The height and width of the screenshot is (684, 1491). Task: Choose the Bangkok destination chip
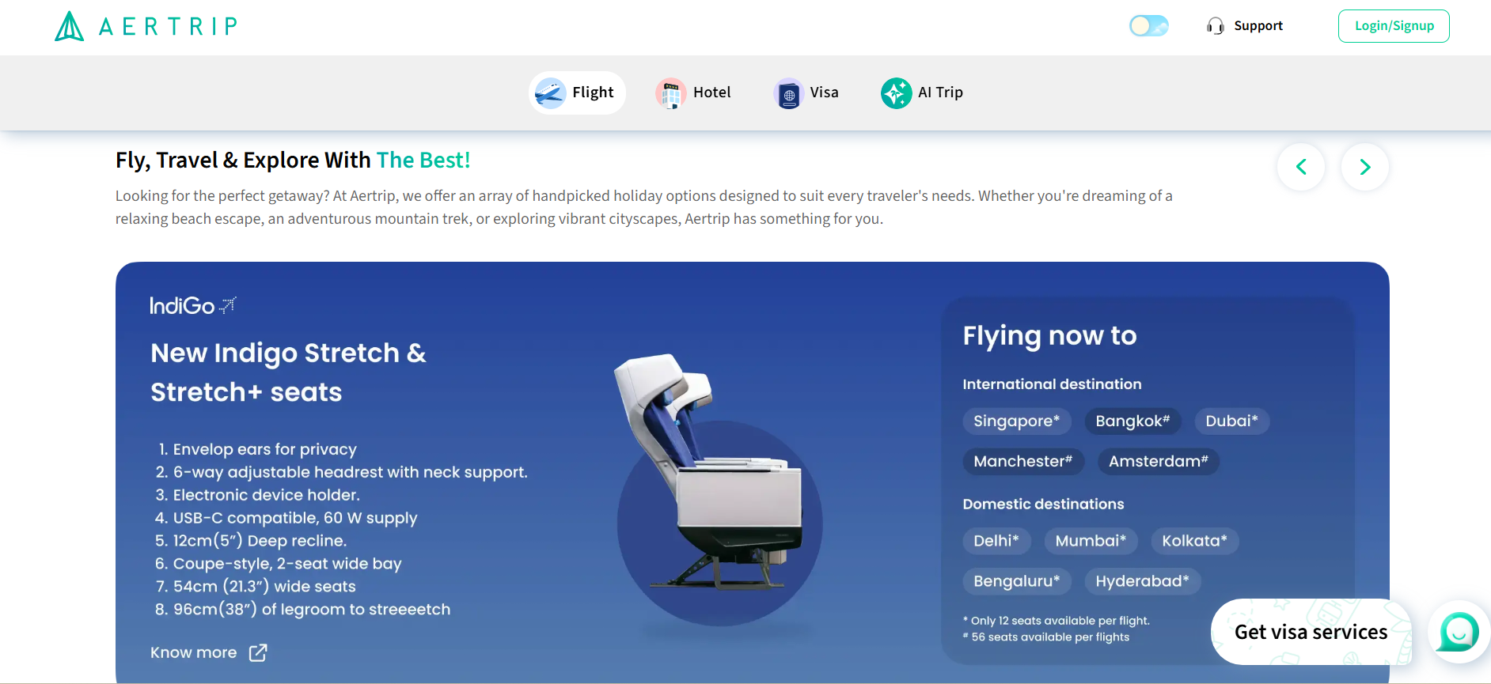[x=1132, y=421]
